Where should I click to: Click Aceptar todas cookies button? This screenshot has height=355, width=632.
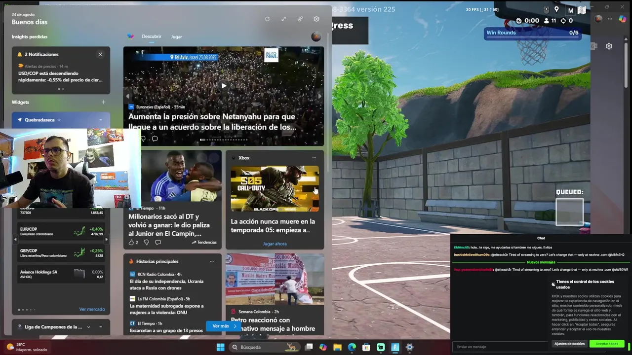click(607, 344)
